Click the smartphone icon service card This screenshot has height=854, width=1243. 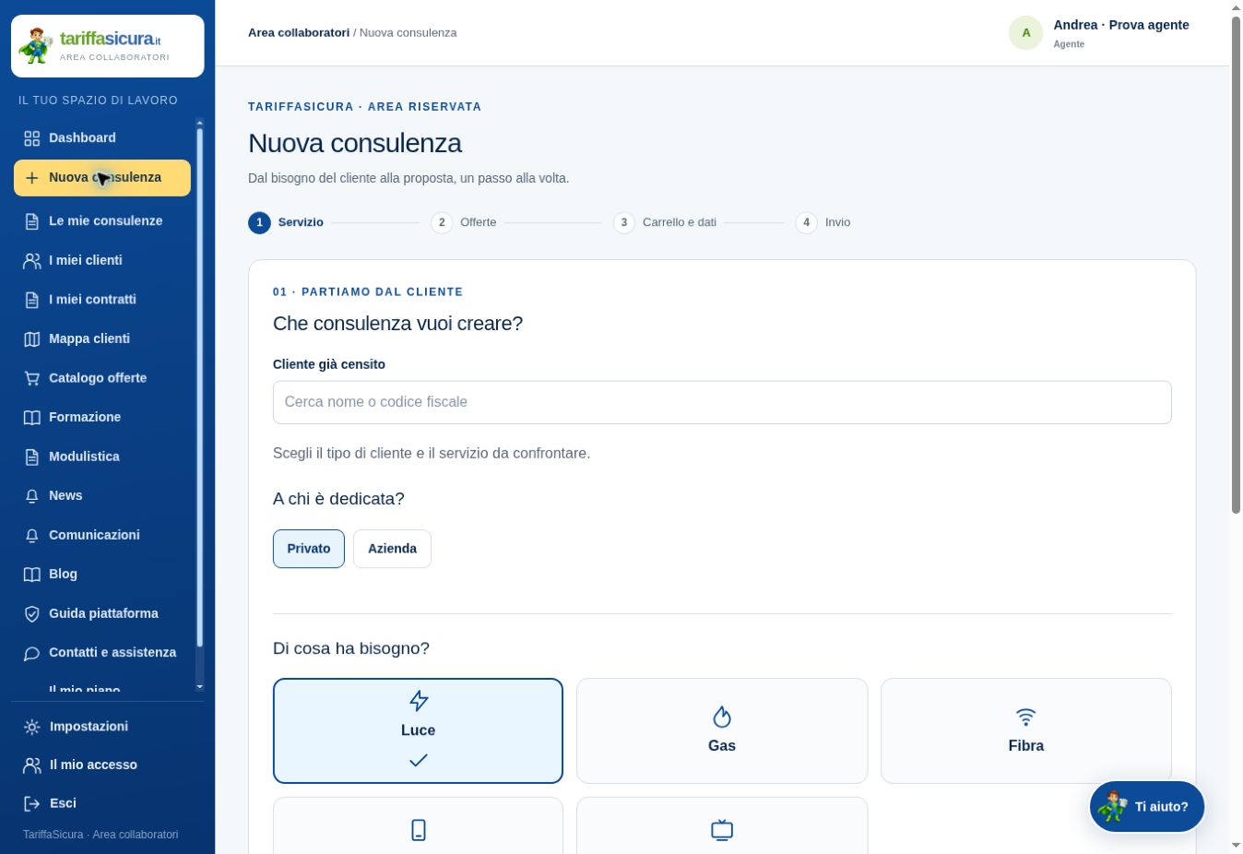tap(419, 830)
